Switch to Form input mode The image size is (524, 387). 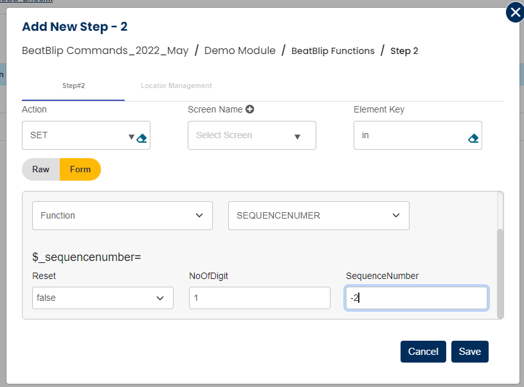click(80, 169)
